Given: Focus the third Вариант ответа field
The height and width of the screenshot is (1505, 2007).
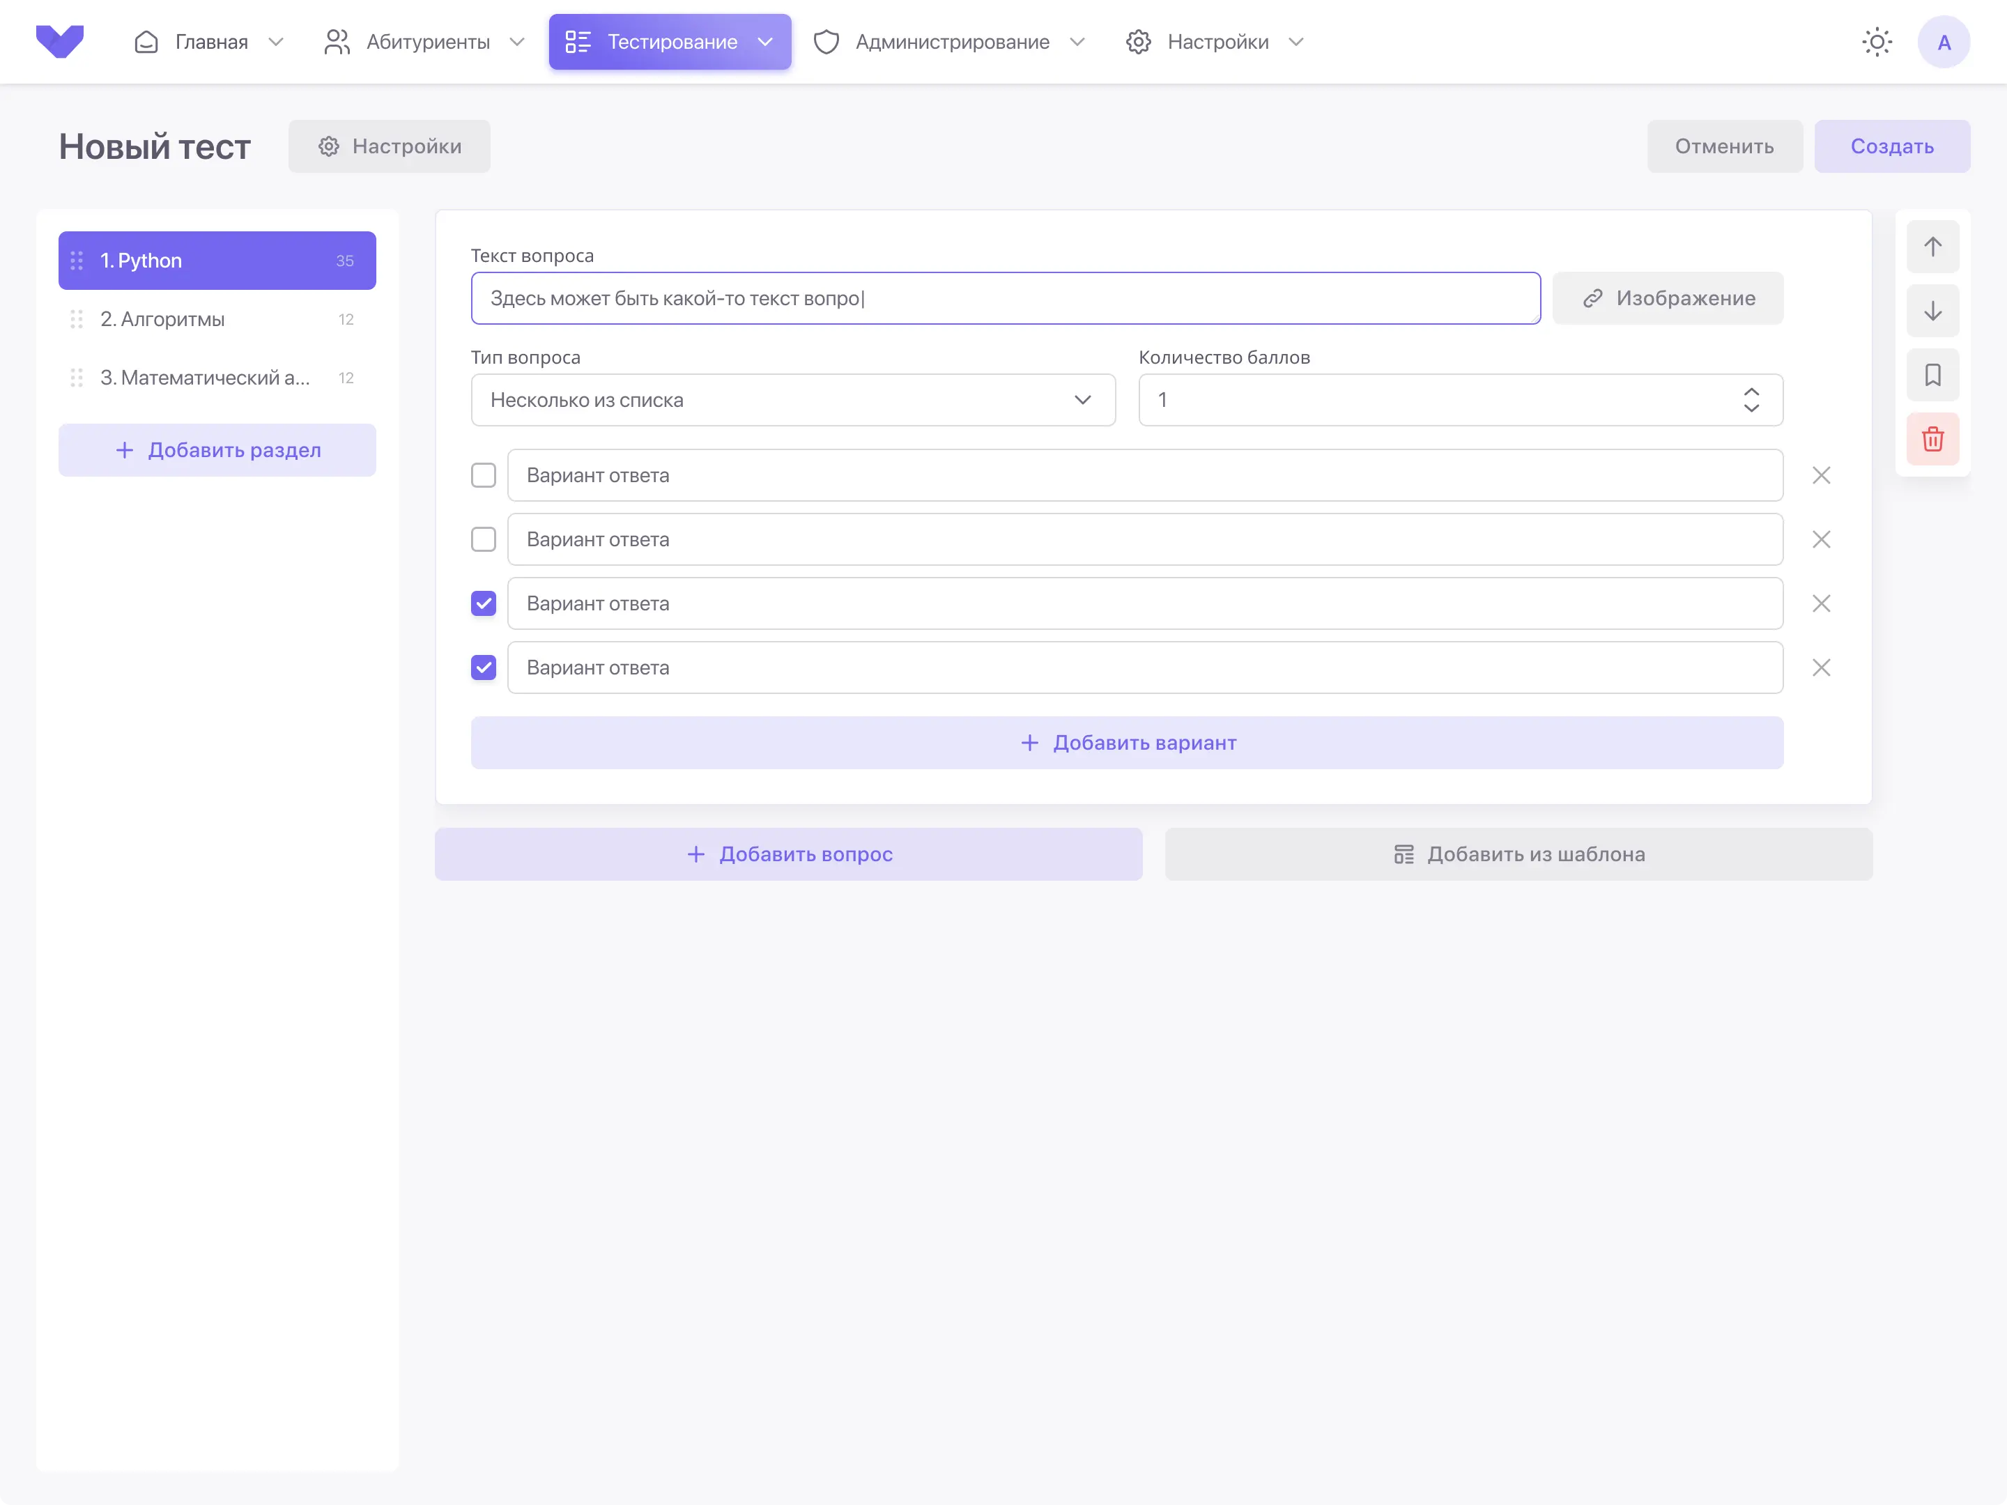Looking at the screenshot, I should (1144, 603).
